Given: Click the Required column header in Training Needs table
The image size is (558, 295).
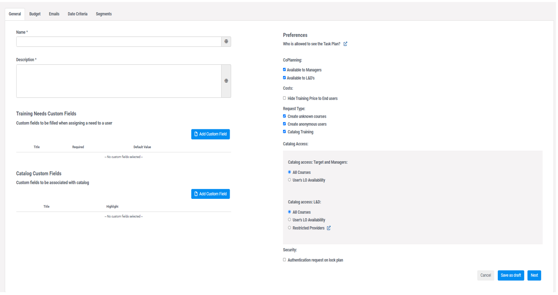Looking at the screenshot, I should click(x=78, y=147).
